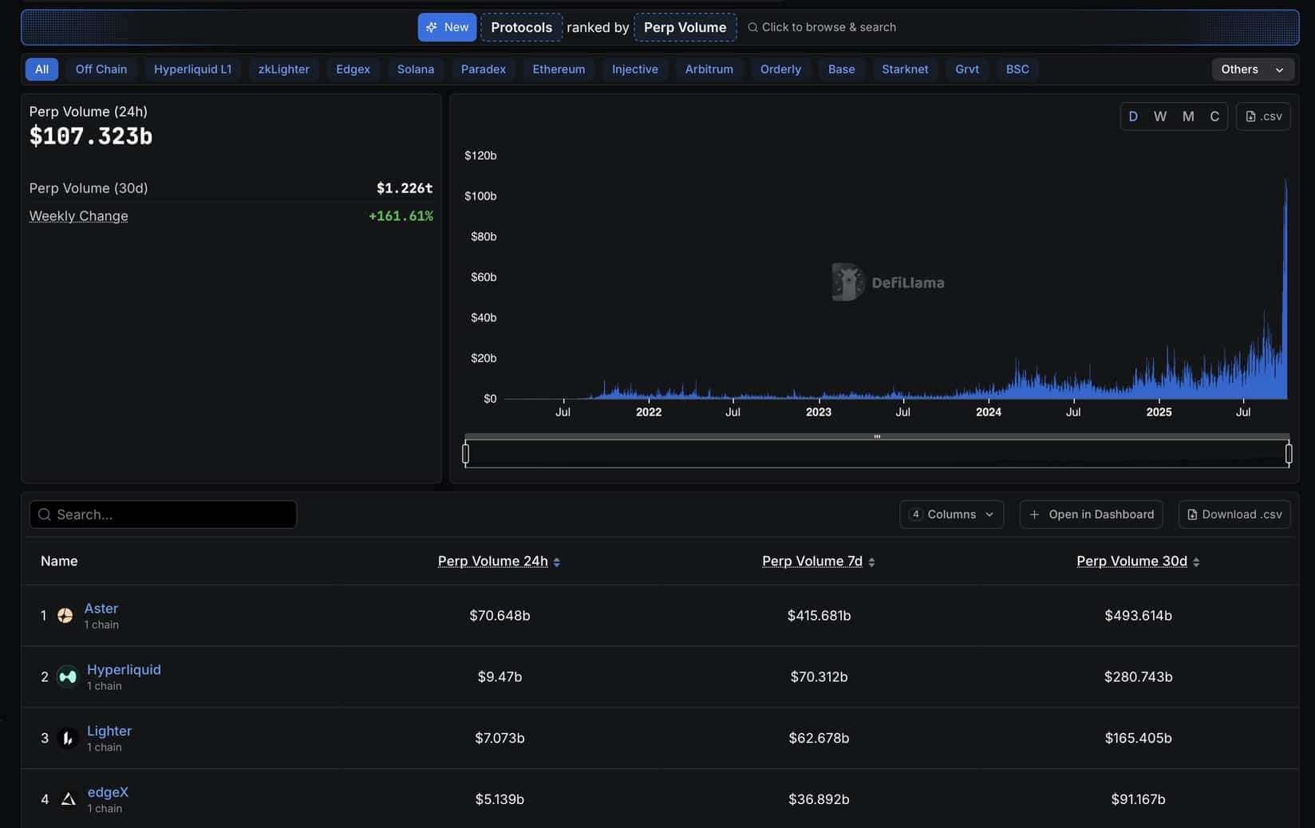The height and width of the screenshot is (828, 1315).
Task: Filter by BSC tab
Action: click(1017, 69)
